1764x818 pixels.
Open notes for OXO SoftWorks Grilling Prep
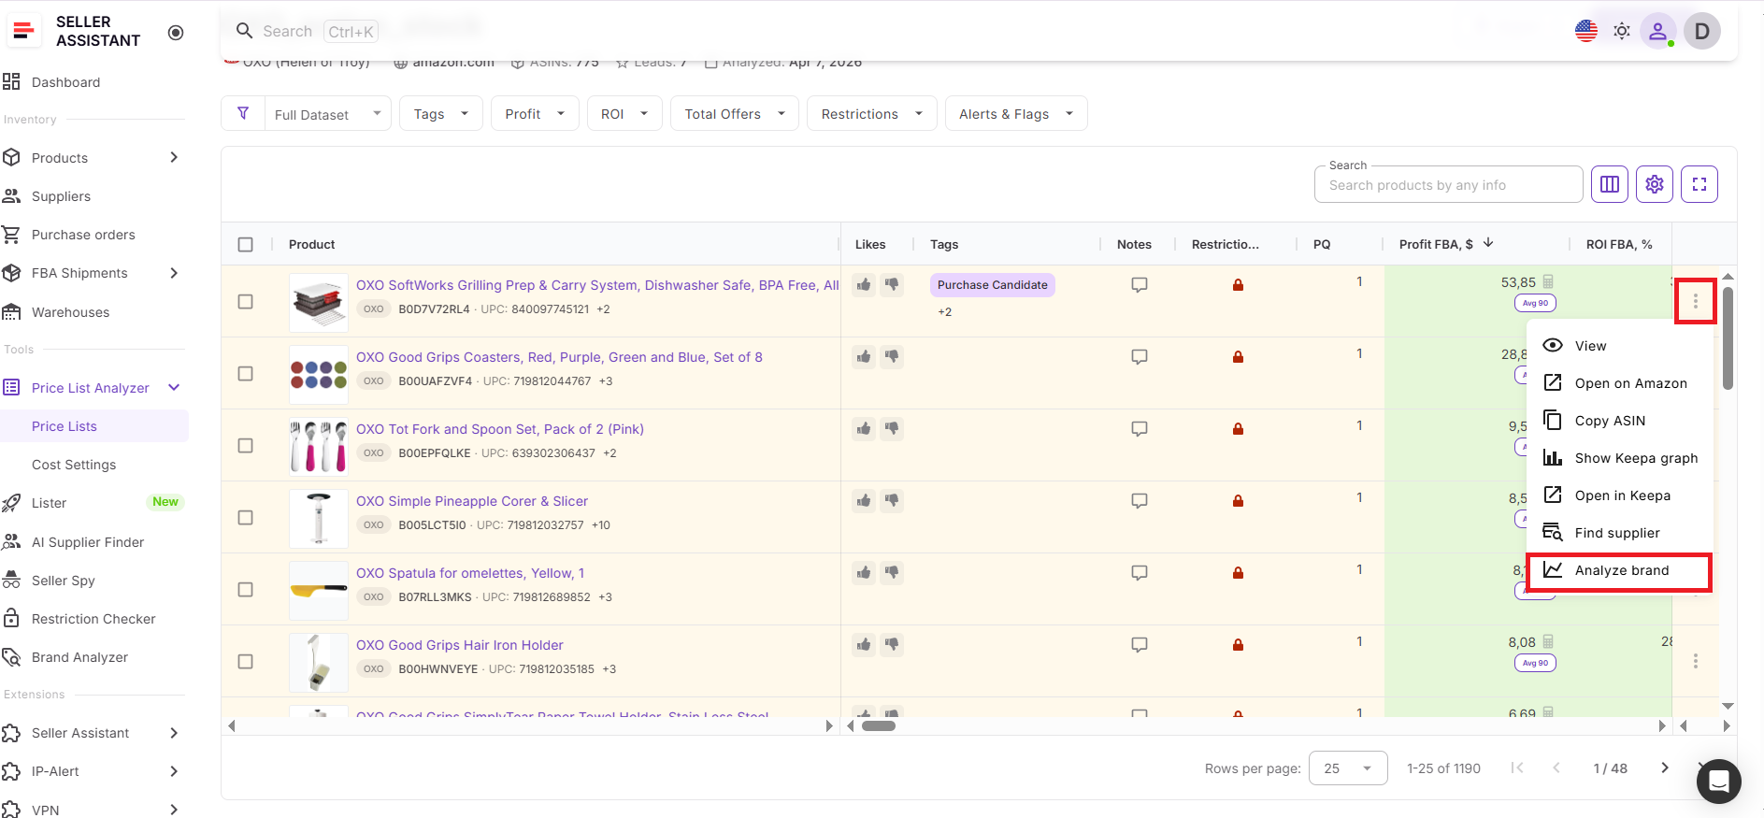tap(1140, 284)
